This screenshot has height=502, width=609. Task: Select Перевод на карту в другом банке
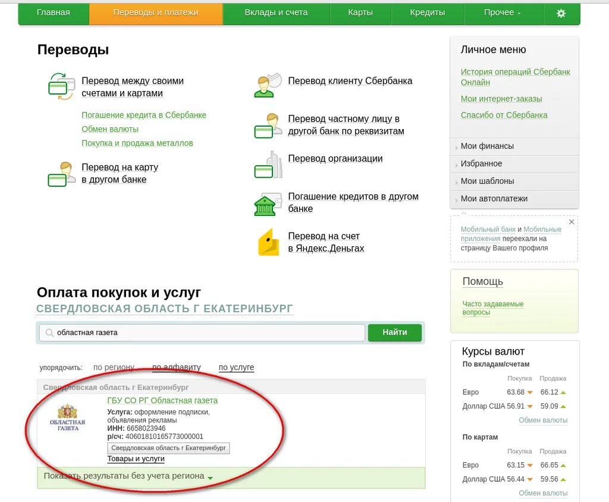(120, 173)
